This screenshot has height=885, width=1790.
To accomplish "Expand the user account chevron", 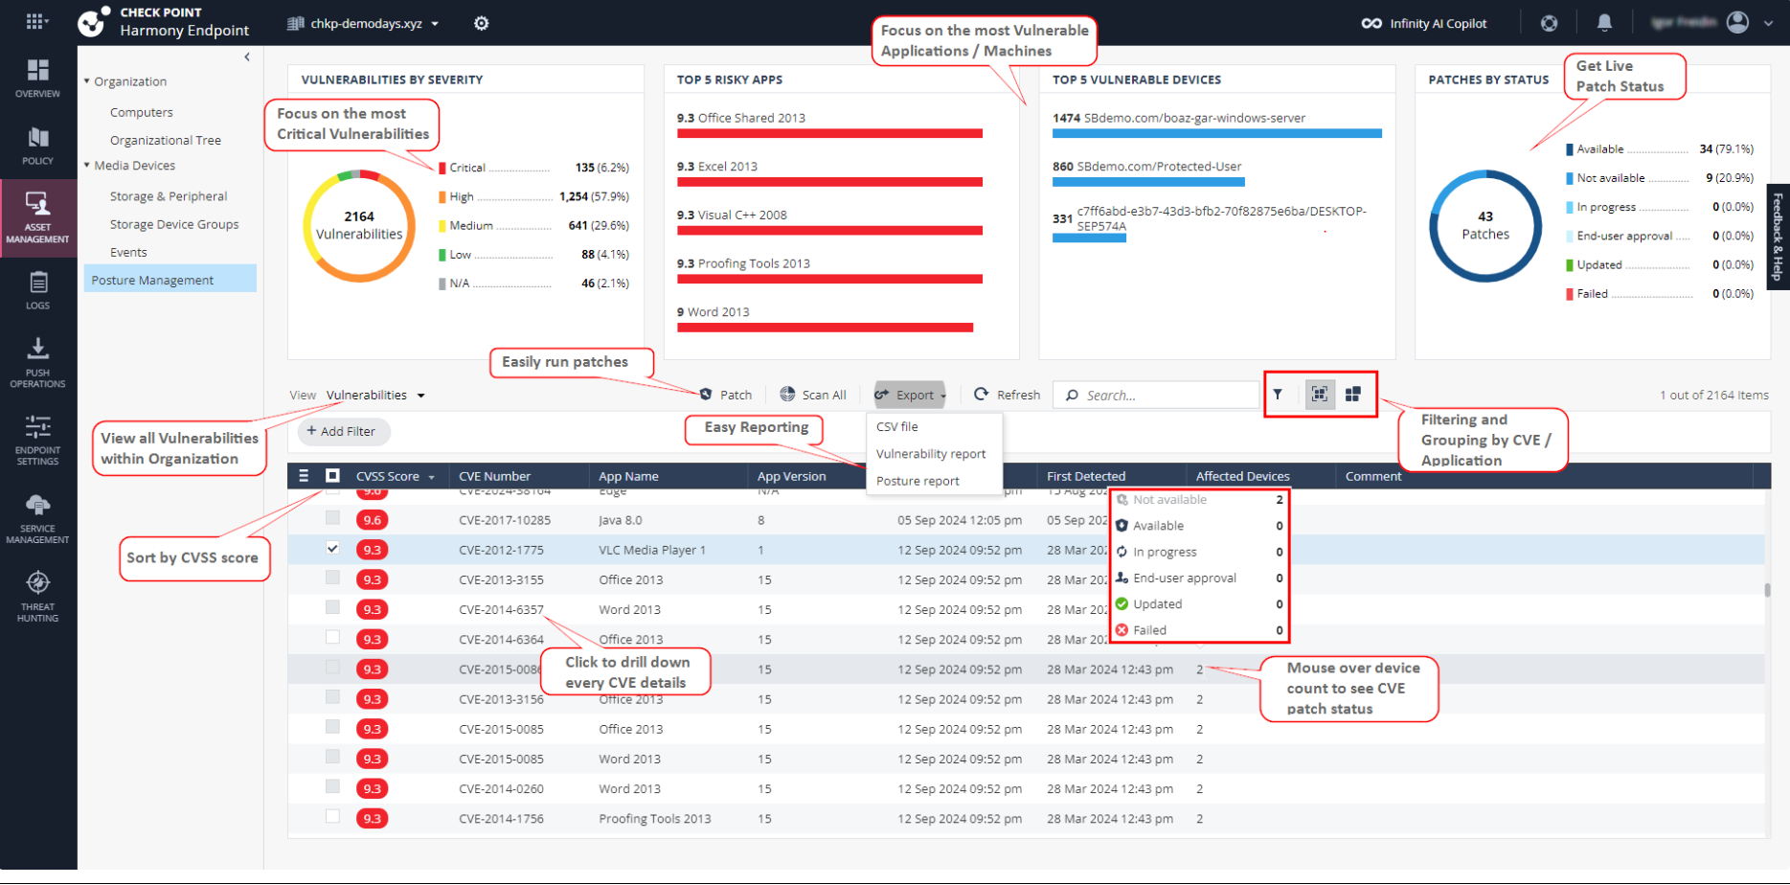I will pyautogui.click(x=1768, y=23).
